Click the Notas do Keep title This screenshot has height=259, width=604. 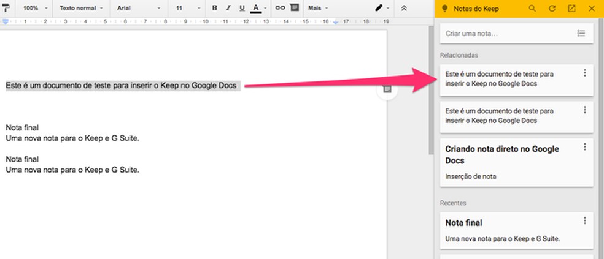pos(476,9)
